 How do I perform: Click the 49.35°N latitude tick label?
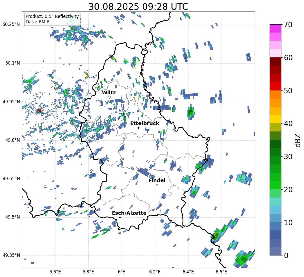[11, 255]
